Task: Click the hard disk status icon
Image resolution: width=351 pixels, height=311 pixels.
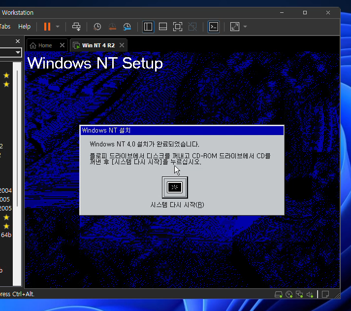Action: click(x=278, y=294)
